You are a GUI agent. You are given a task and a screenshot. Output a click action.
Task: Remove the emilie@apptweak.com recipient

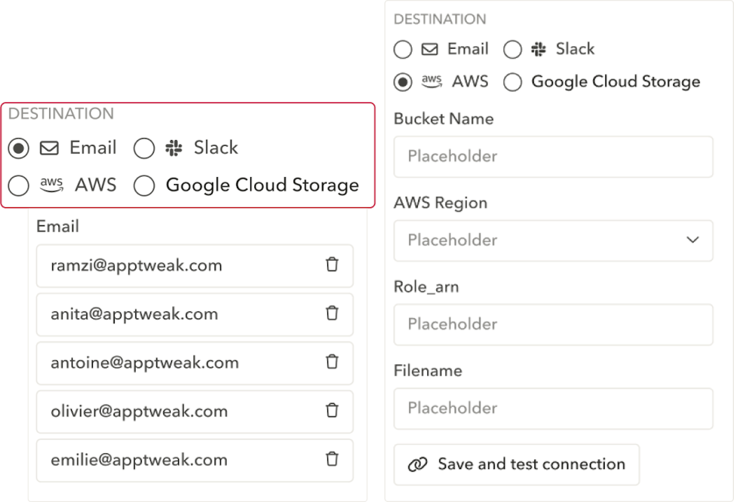click(332, 459)
